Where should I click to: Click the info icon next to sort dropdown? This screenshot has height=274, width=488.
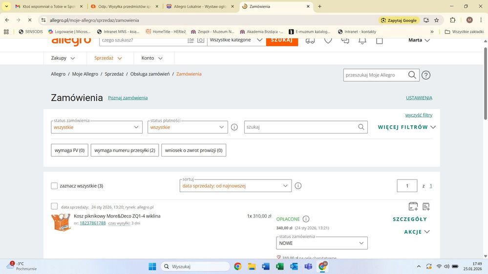(298, 186)
